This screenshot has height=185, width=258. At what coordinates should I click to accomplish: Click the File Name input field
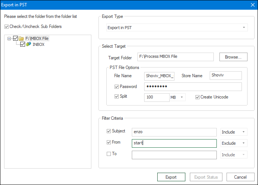tap(159, 76)
